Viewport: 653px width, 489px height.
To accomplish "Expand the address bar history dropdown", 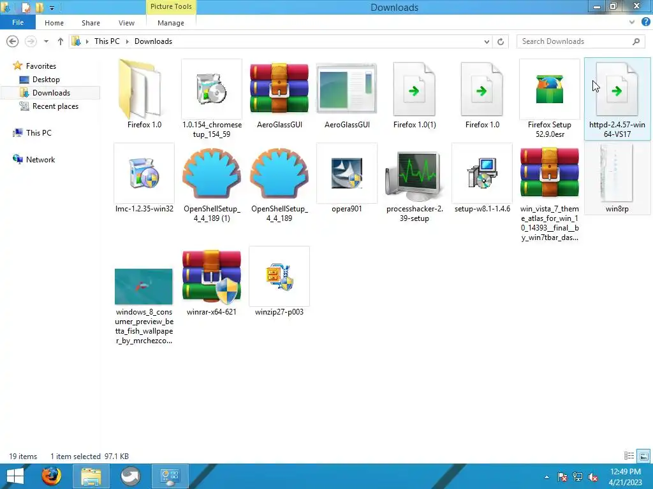I will (487, 41).
